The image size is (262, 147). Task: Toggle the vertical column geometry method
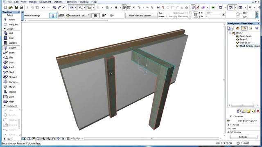[x=95, y=16]
